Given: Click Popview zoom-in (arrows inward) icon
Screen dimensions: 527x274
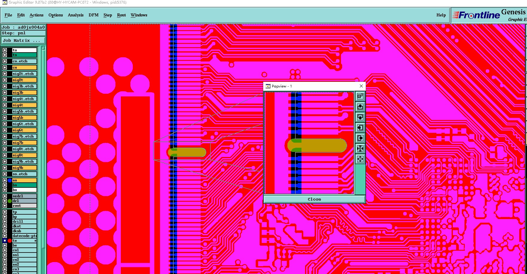Looking at the screenshot, I should tap(360, 148).
